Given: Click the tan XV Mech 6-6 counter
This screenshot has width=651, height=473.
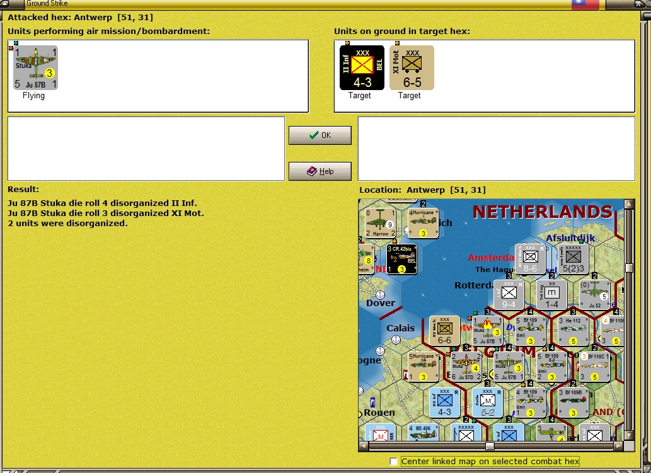Looking at the screenshot, I should [x=445, y=331].
